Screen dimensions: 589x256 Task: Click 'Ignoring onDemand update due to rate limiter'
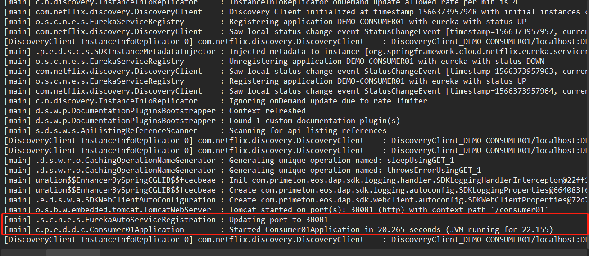coord(328,101)
